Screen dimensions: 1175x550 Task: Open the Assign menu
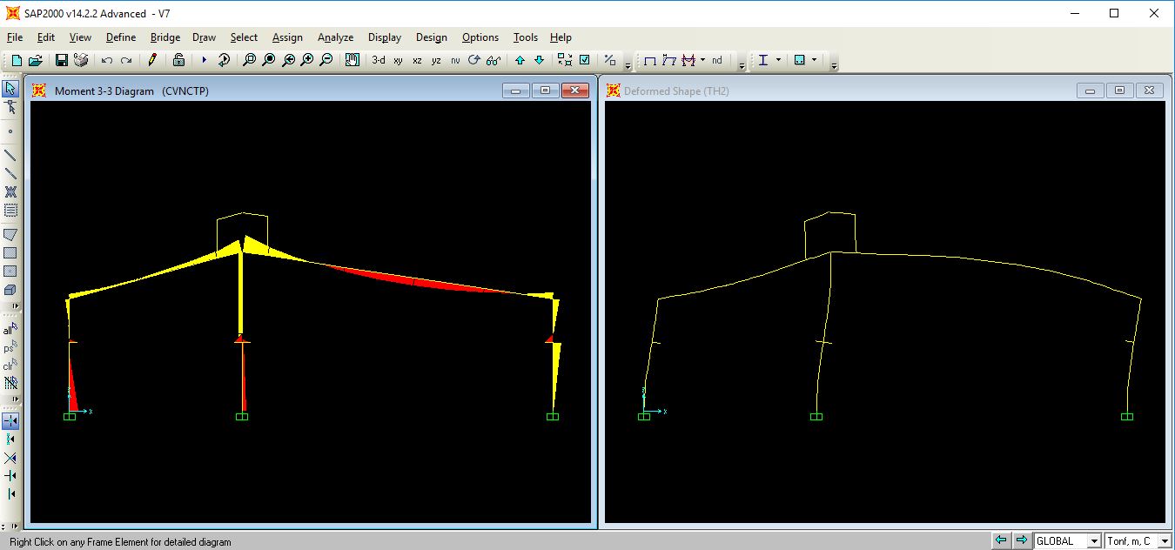pyautogui.click(x=287, y=37)
